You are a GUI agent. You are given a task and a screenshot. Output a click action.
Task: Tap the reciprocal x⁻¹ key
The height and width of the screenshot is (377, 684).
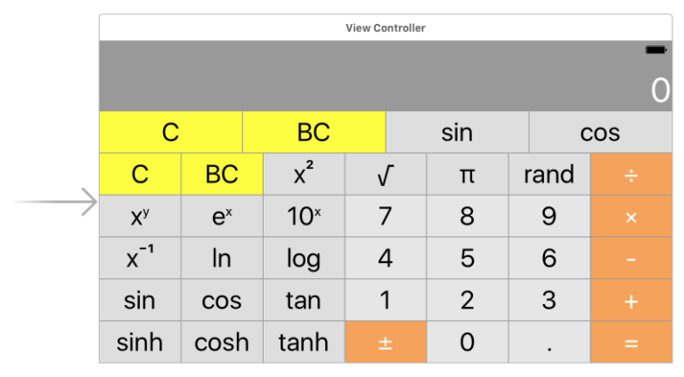tap(140, 258)
